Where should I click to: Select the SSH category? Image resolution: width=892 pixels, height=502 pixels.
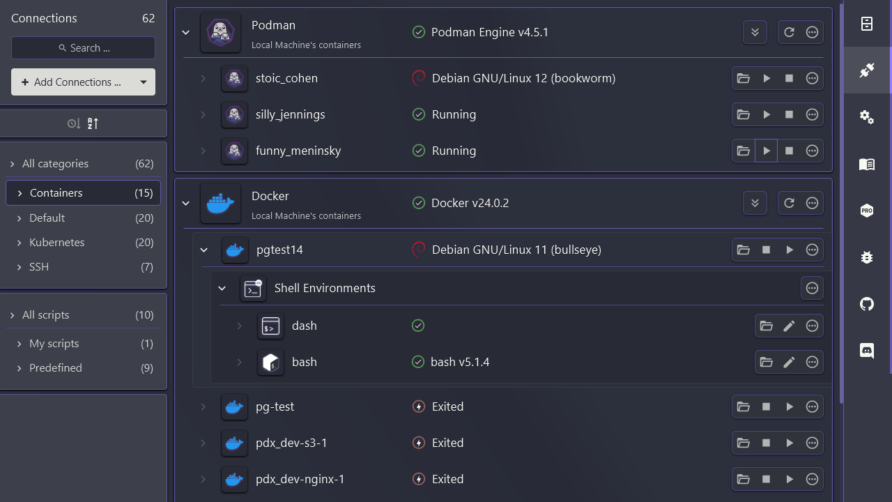83,267
